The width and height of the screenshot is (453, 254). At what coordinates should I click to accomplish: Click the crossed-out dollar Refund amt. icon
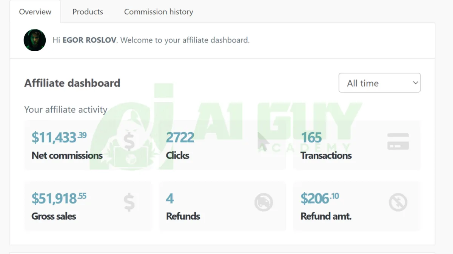point(398,202)
